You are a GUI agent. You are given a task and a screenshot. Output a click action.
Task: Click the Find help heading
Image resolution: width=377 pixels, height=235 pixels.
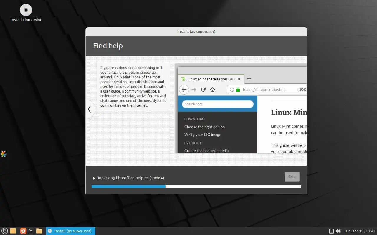pos(108,46)
